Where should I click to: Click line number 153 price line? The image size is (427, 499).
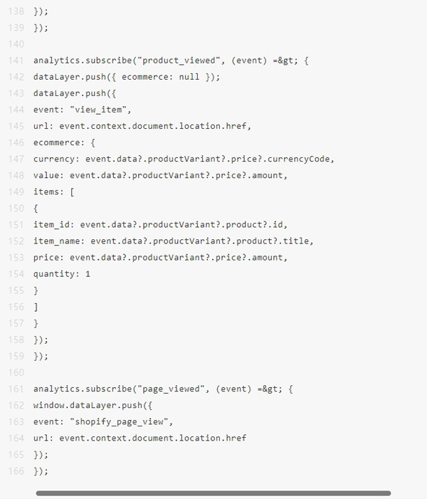(x=16, y=257)
